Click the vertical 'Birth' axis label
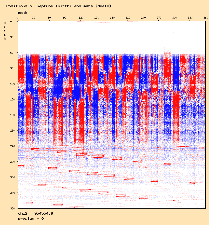This screenshot has width=209, height=225. click(x=5, y=31)
